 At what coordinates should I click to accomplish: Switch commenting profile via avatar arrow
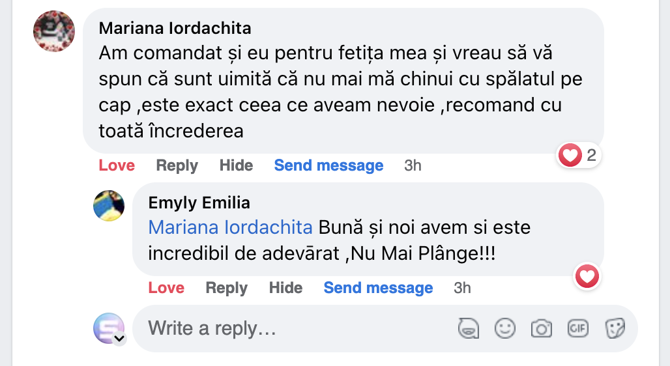pos(119,339)
